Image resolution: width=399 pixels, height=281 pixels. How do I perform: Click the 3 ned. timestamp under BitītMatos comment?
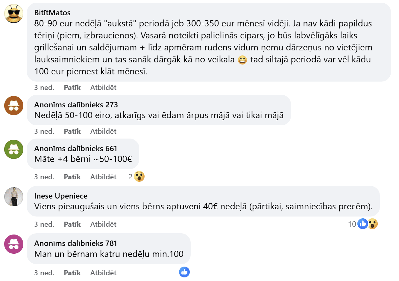tap(44, 88)
